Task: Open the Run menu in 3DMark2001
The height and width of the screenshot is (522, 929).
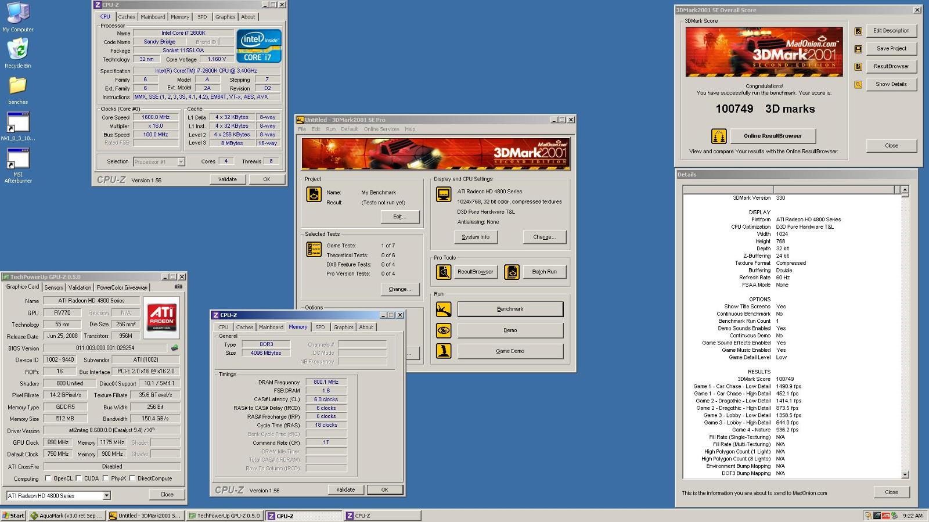Action: (x=330, y=129)
